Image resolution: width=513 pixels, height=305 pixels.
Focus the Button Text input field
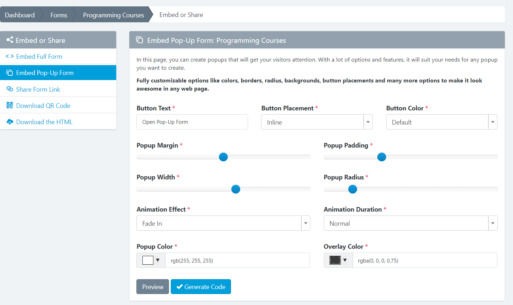[x=192, y=122]
